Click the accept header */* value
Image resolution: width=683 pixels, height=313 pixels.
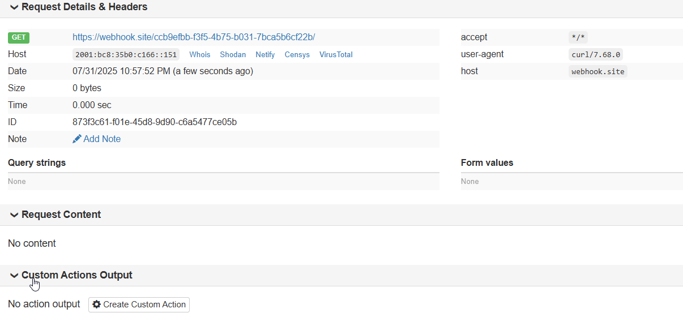coord(578,37)
